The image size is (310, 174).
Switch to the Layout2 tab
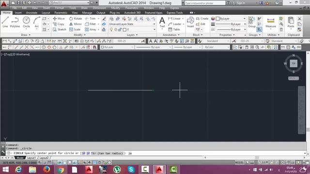[x=44, y=158]
